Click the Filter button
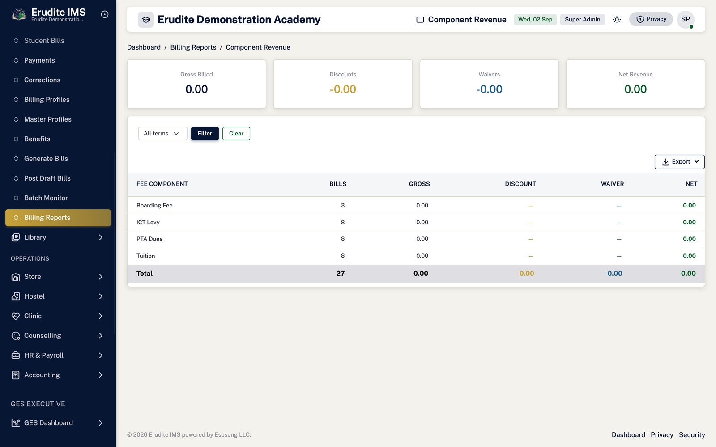The height and width of the screenshot is (447, 716). pos(205,134)
